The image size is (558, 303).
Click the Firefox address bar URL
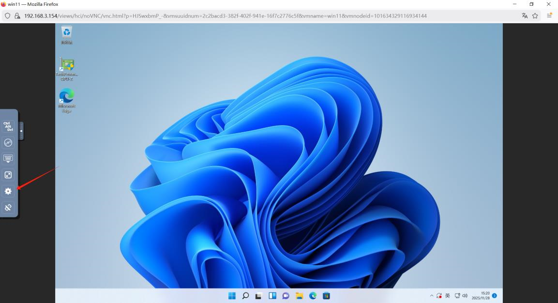225,16
